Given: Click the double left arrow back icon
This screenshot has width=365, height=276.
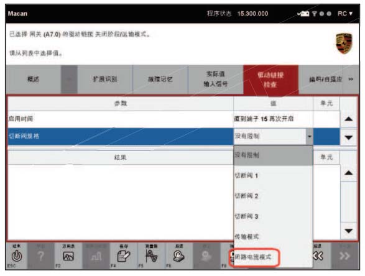Looking at the screenshot, I should pyautogui.click(x=318, y=255).
